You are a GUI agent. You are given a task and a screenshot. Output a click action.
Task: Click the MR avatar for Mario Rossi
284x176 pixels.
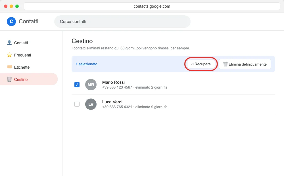click(91, 85)
